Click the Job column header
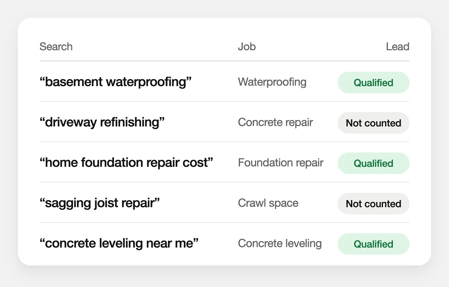This screenshot has width=449, height=287. (x=247, y=47)
